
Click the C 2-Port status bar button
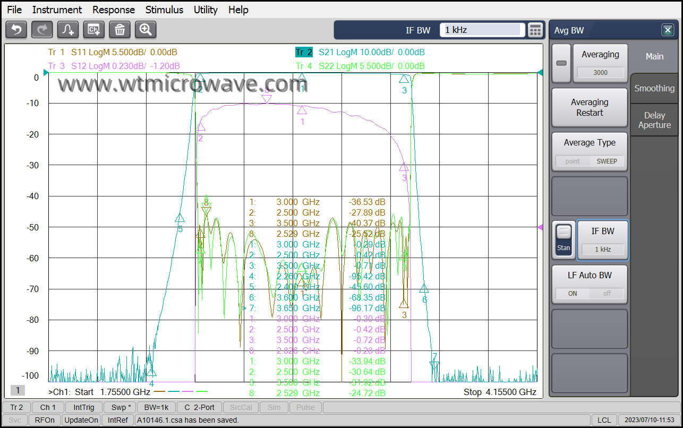[199, 407]
